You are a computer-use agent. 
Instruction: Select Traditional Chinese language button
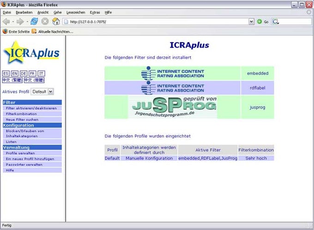[12, 80]
